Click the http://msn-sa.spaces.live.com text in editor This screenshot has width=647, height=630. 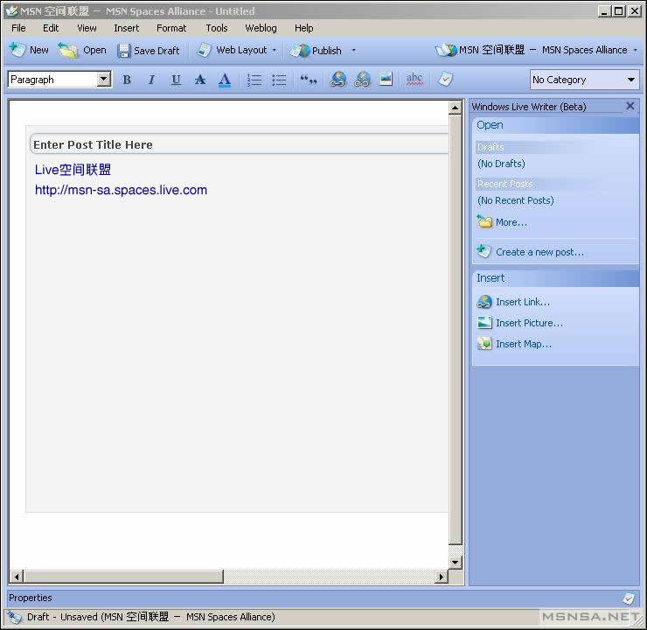pyautogui.click(x=121, y=190)
